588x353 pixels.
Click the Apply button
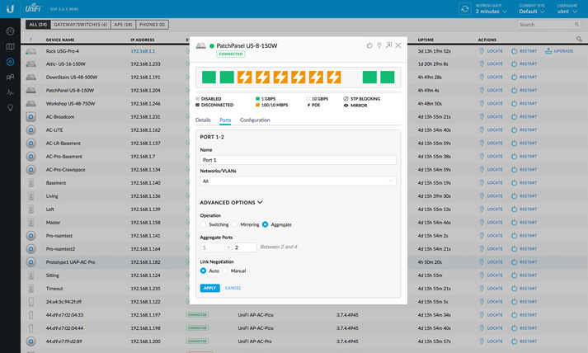[x=209, y=288]
